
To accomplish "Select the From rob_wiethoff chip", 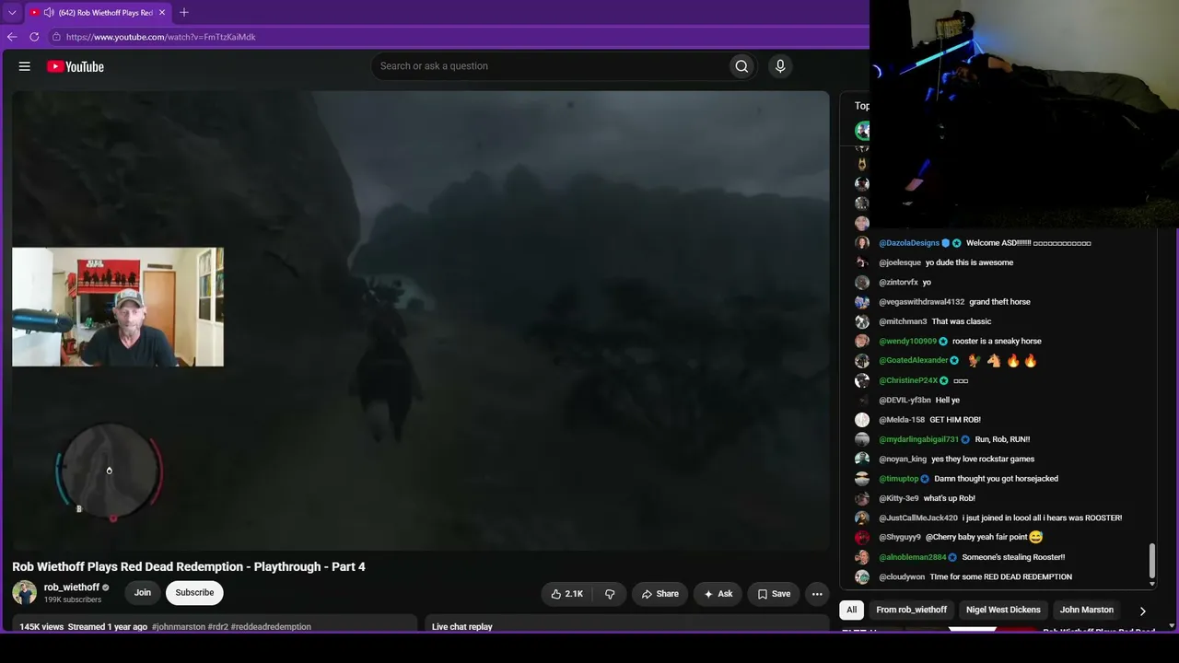I will [x=911, y=610].
